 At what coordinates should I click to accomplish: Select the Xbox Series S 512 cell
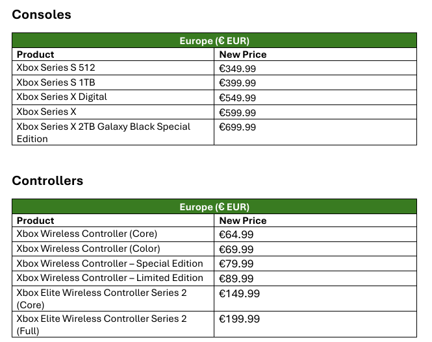click(113, 68)
